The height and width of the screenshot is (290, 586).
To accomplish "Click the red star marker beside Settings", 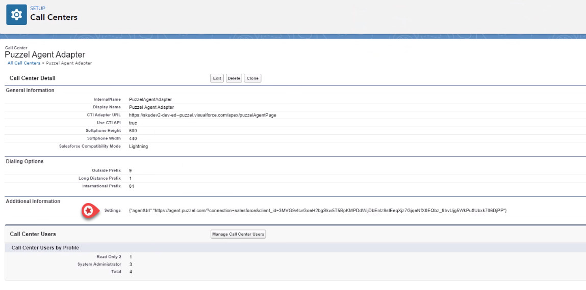I will (x=88, y=211).
